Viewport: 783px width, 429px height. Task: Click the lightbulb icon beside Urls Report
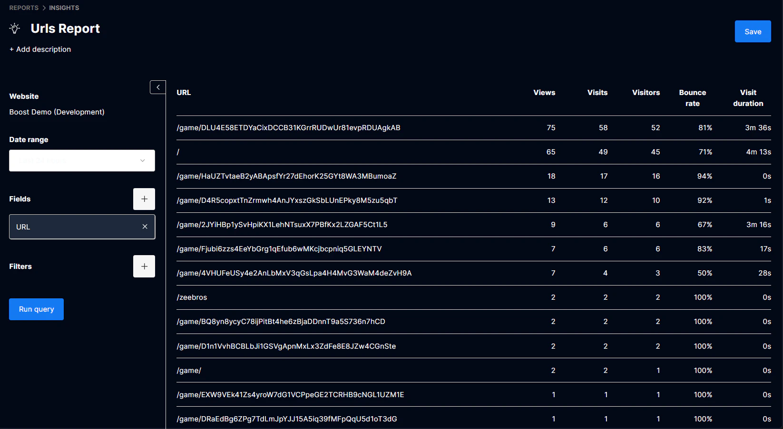(14, 29)
